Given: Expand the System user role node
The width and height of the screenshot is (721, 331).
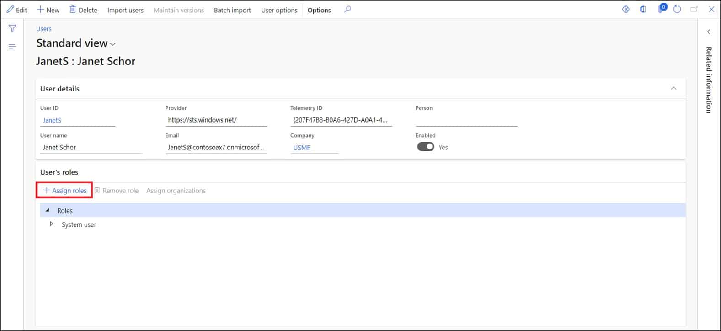Looking at the screenshot, I should click(51, 224).
